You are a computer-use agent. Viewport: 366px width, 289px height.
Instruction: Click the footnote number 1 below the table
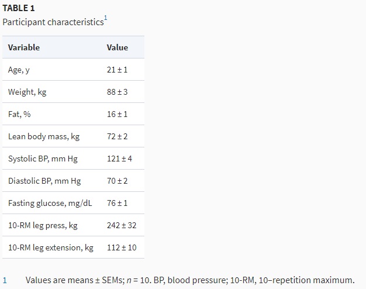click(5, 280)
